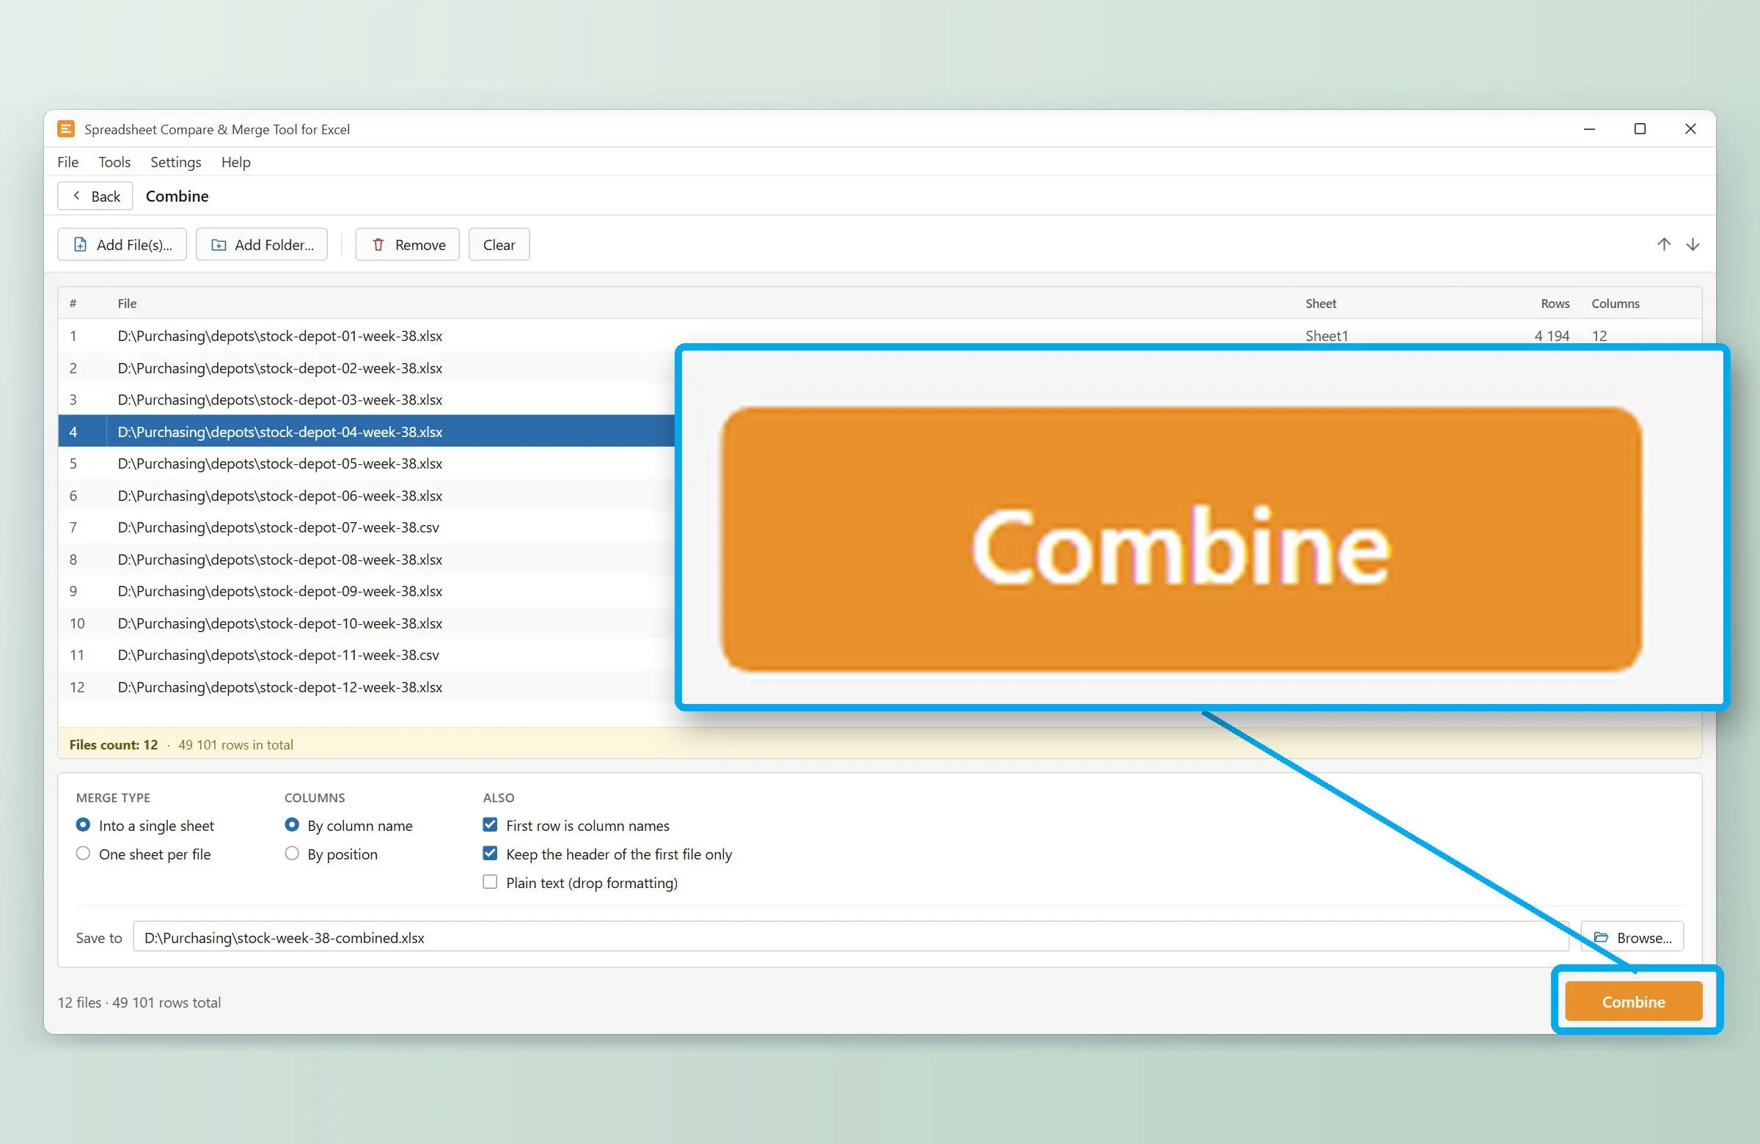Click the Sheet column header
The height and width of the screenshot is (1144, 1760).
[1321, 303]
